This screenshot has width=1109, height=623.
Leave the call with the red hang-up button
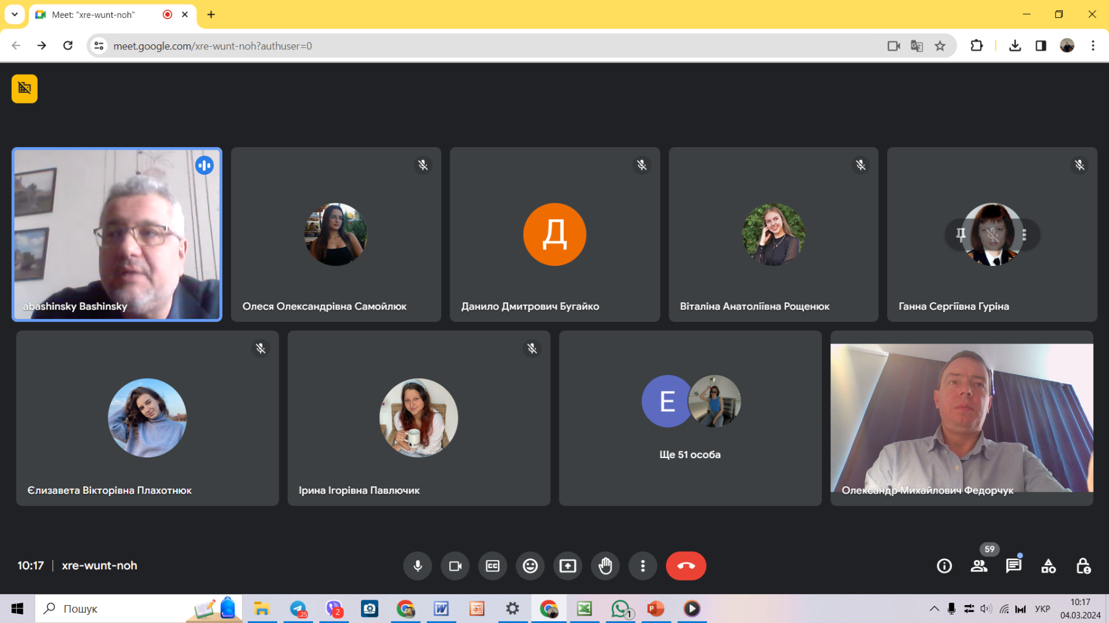coord(686,566)
